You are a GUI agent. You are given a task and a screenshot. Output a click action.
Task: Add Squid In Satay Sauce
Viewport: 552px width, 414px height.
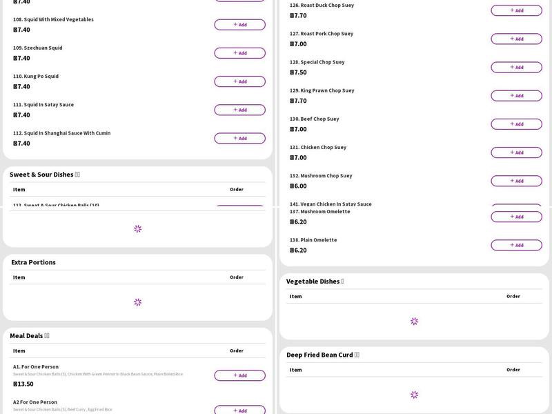click(239, 110)
